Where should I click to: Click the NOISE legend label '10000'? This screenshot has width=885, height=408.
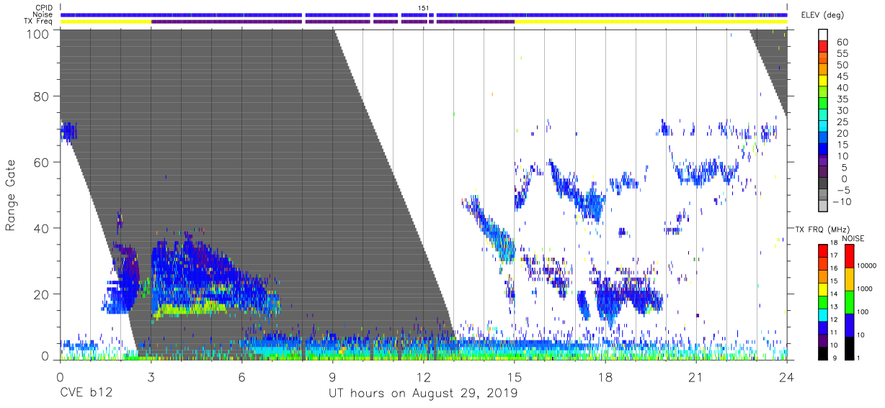point(867,265)
